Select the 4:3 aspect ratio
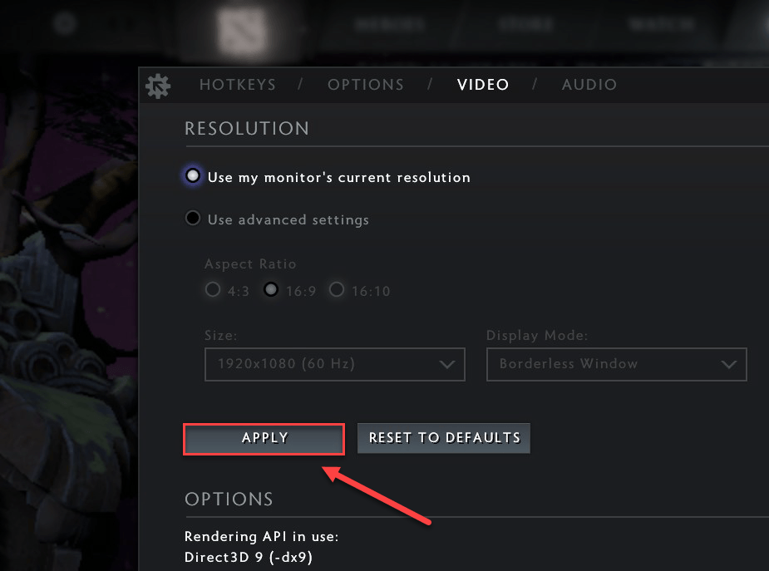The width and height of the screenshot is (769, 571). (213, 290)
